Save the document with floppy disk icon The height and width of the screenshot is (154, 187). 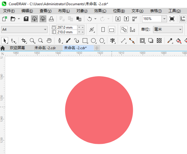[26, 19]
